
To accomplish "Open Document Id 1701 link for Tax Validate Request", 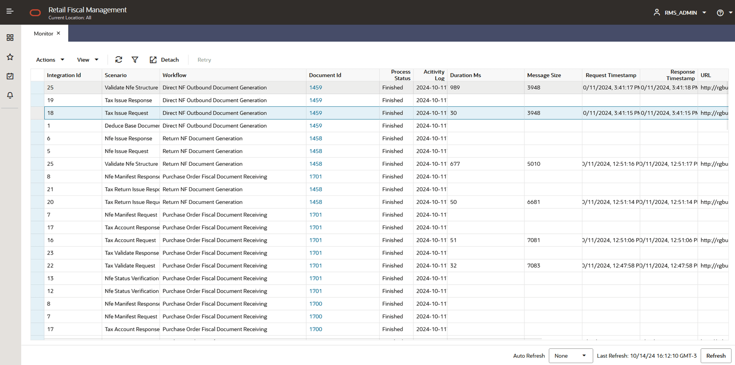I will click(316, 265).
